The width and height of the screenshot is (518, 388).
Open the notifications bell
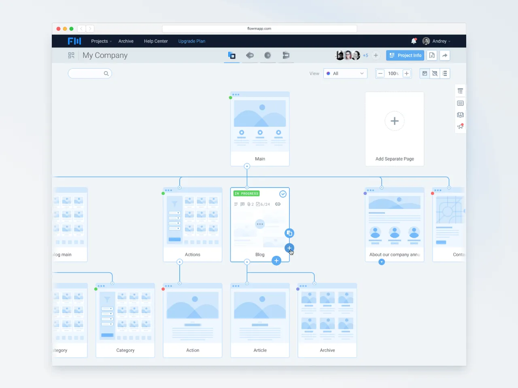point(414,41)
